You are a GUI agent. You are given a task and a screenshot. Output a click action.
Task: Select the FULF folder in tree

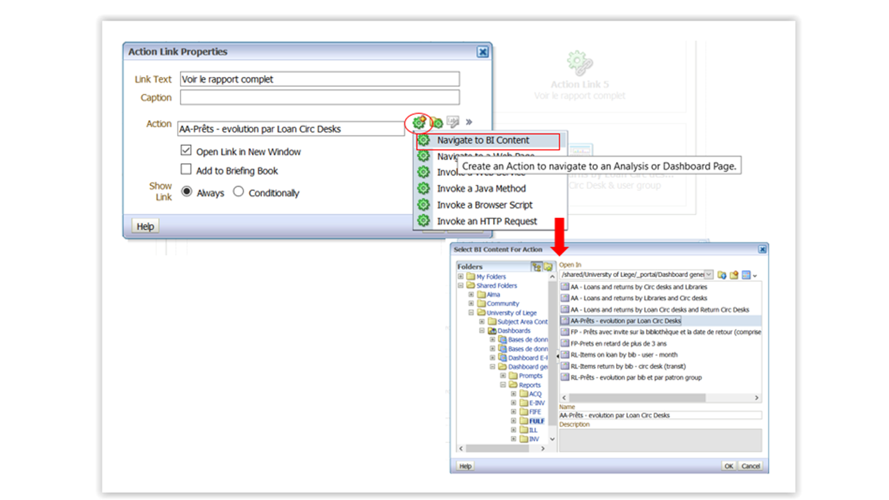pos(532,421)
